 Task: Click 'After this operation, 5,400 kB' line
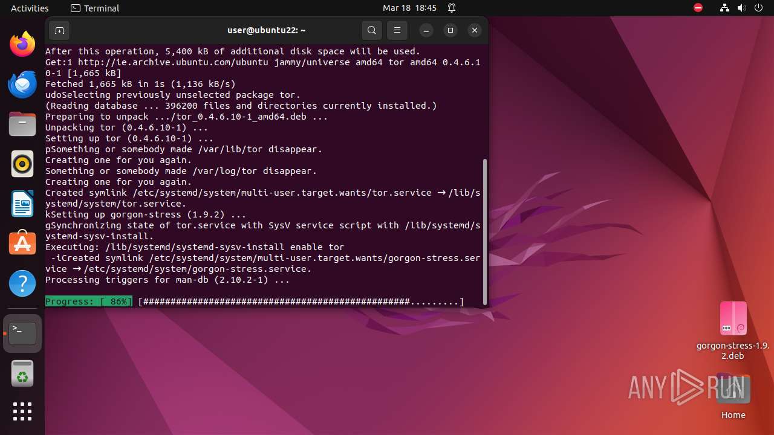[233, 51]
